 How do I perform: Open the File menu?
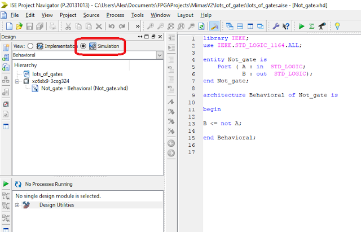tap(15, 15)
